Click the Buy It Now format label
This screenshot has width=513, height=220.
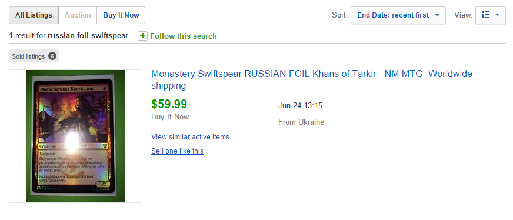[170, 116]
